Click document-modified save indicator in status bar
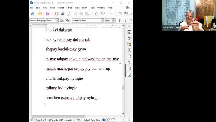Viewport: 216px width, 122px height. 32,120
